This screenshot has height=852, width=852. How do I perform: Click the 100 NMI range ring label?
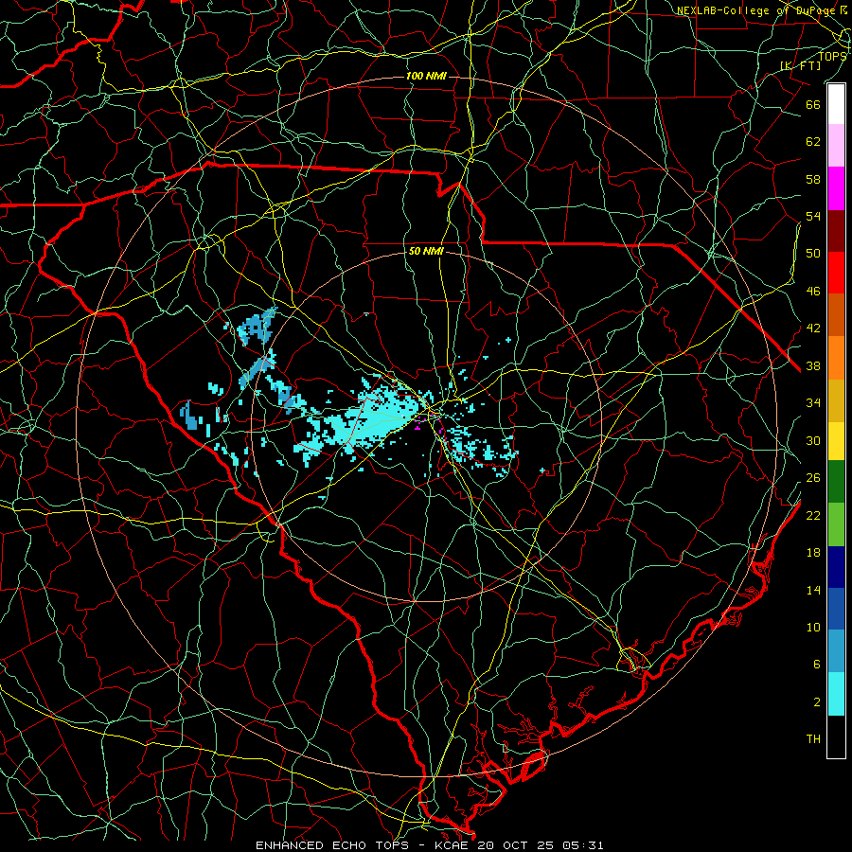point(426,76)
